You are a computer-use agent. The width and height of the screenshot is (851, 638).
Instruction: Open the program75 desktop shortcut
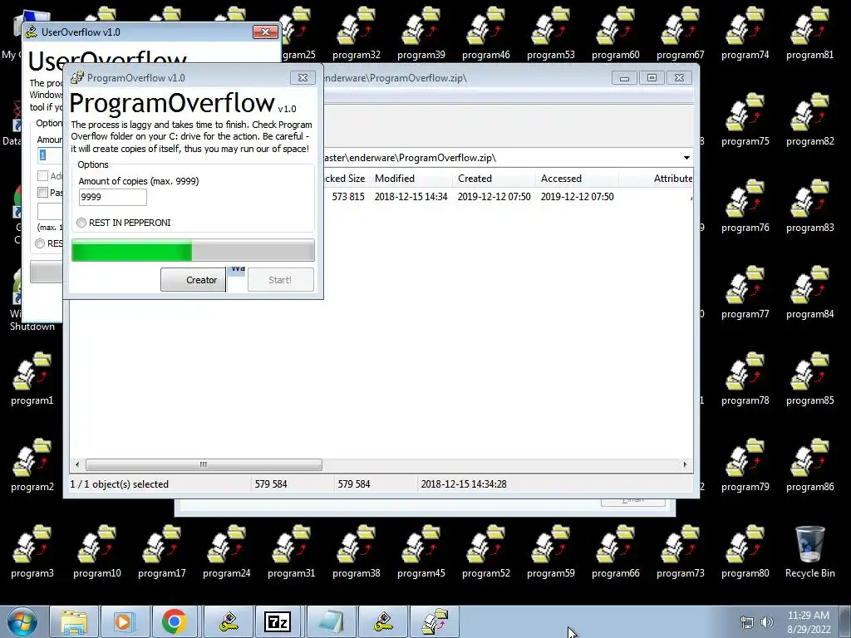(x=745, y=120)
